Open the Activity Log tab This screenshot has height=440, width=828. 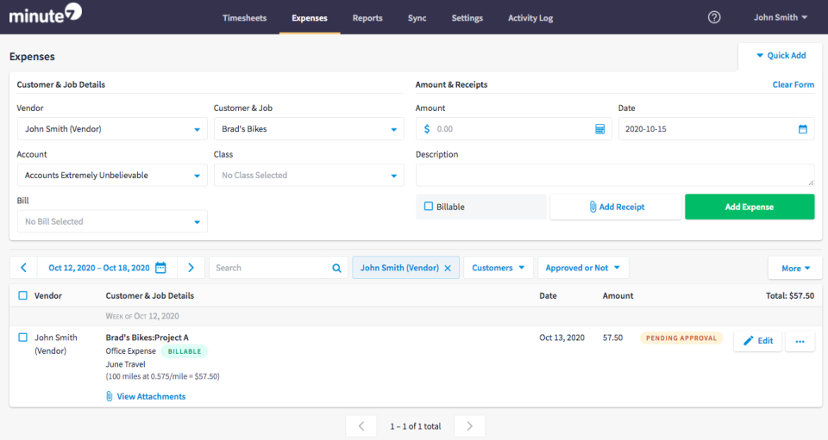click(530, 18)
